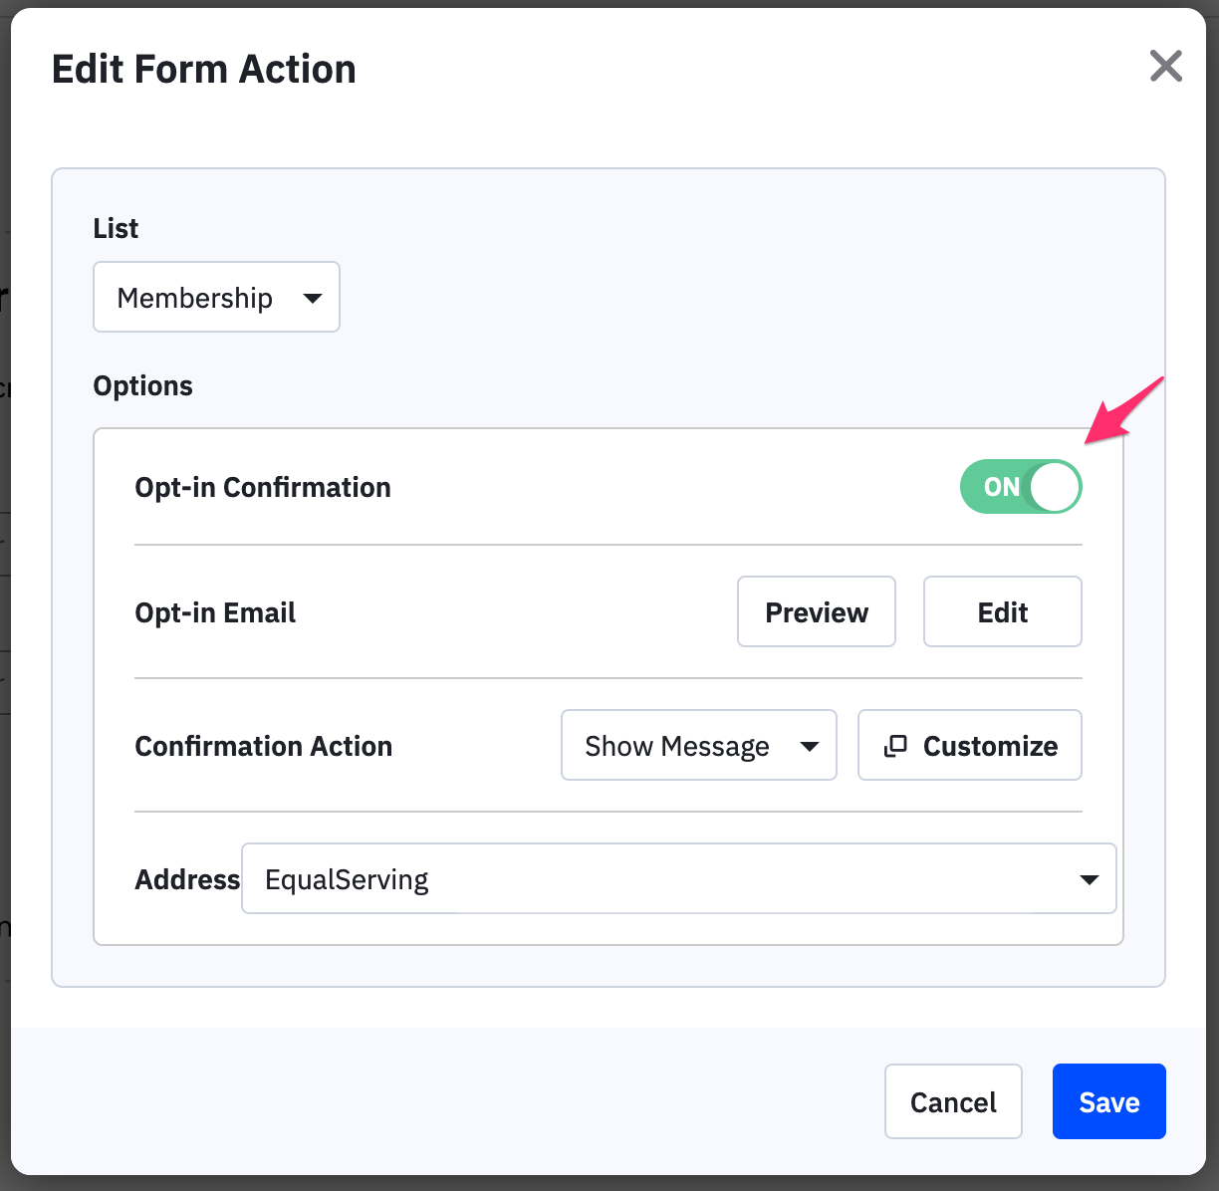Click the pink annotation arrow
1219x1191 pixels.
1123,409
